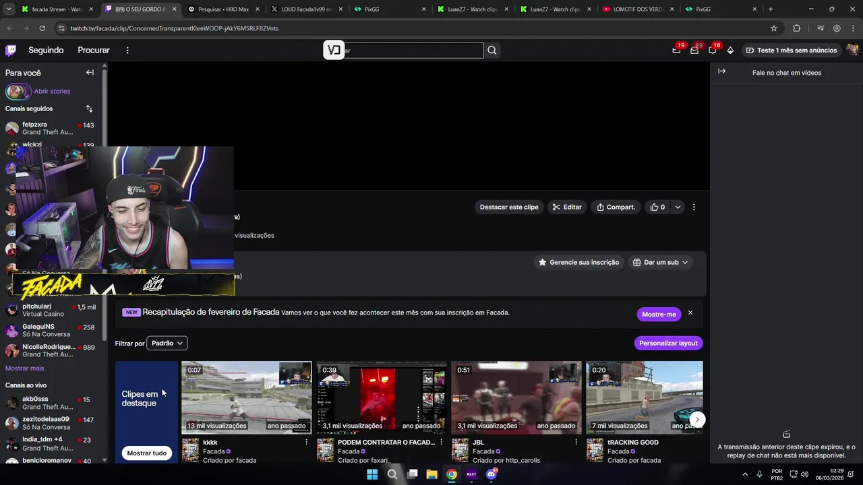This screenshot has height=485, width=863.
Task: Open notifications icon with 16 badge
Action: pos(713,51)
